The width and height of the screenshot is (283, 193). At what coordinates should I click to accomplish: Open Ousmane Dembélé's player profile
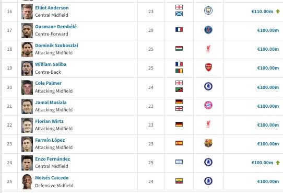pos(56,27)
